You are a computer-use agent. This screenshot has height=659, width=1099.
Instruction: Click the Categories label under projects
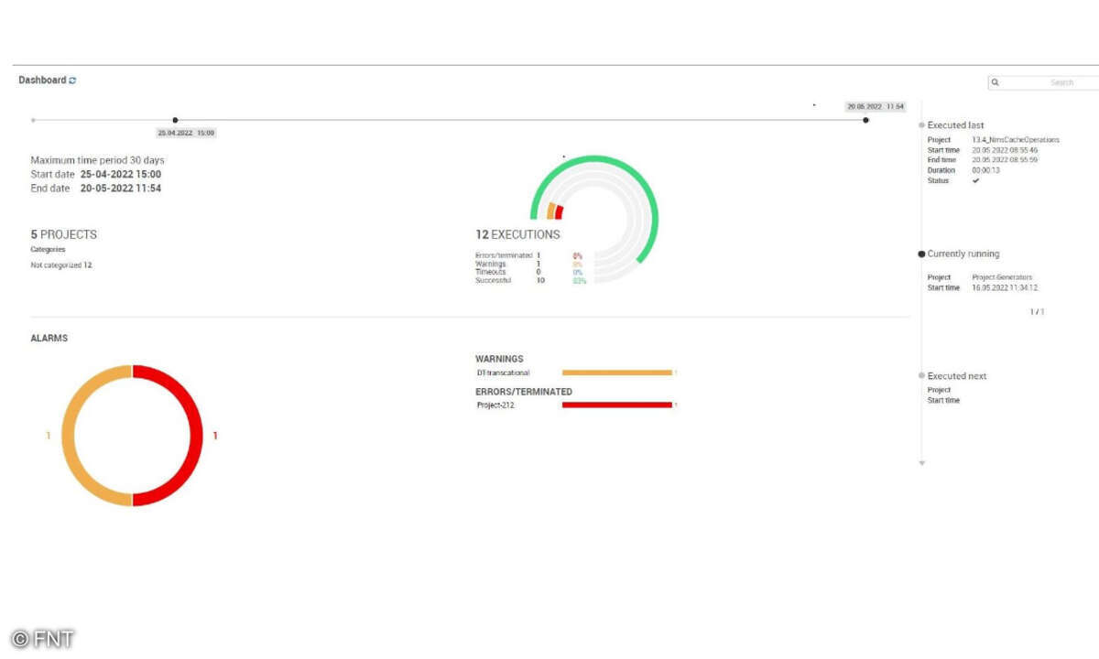[48, 249]
